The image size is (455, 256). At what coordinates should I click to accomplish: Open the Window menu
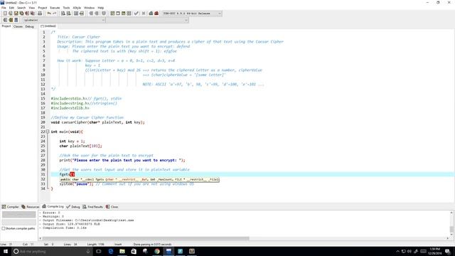click(89, 8)
